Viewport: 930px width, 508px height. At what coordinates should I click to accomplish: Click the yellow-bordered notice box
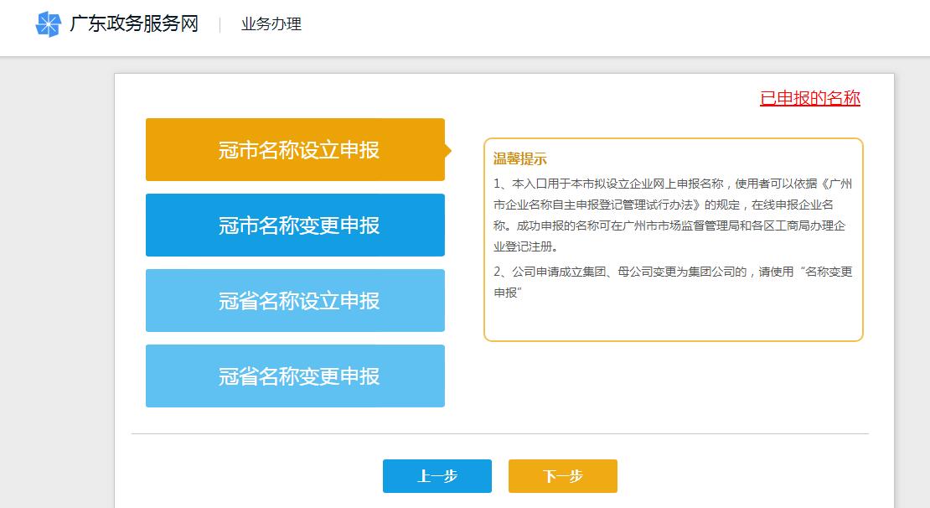pyautogui.click(x=673, y=241)
